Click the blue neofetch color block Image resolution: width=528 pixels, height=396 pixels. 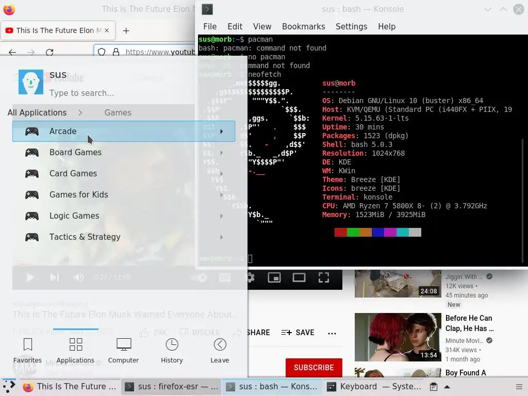(378, 233)
